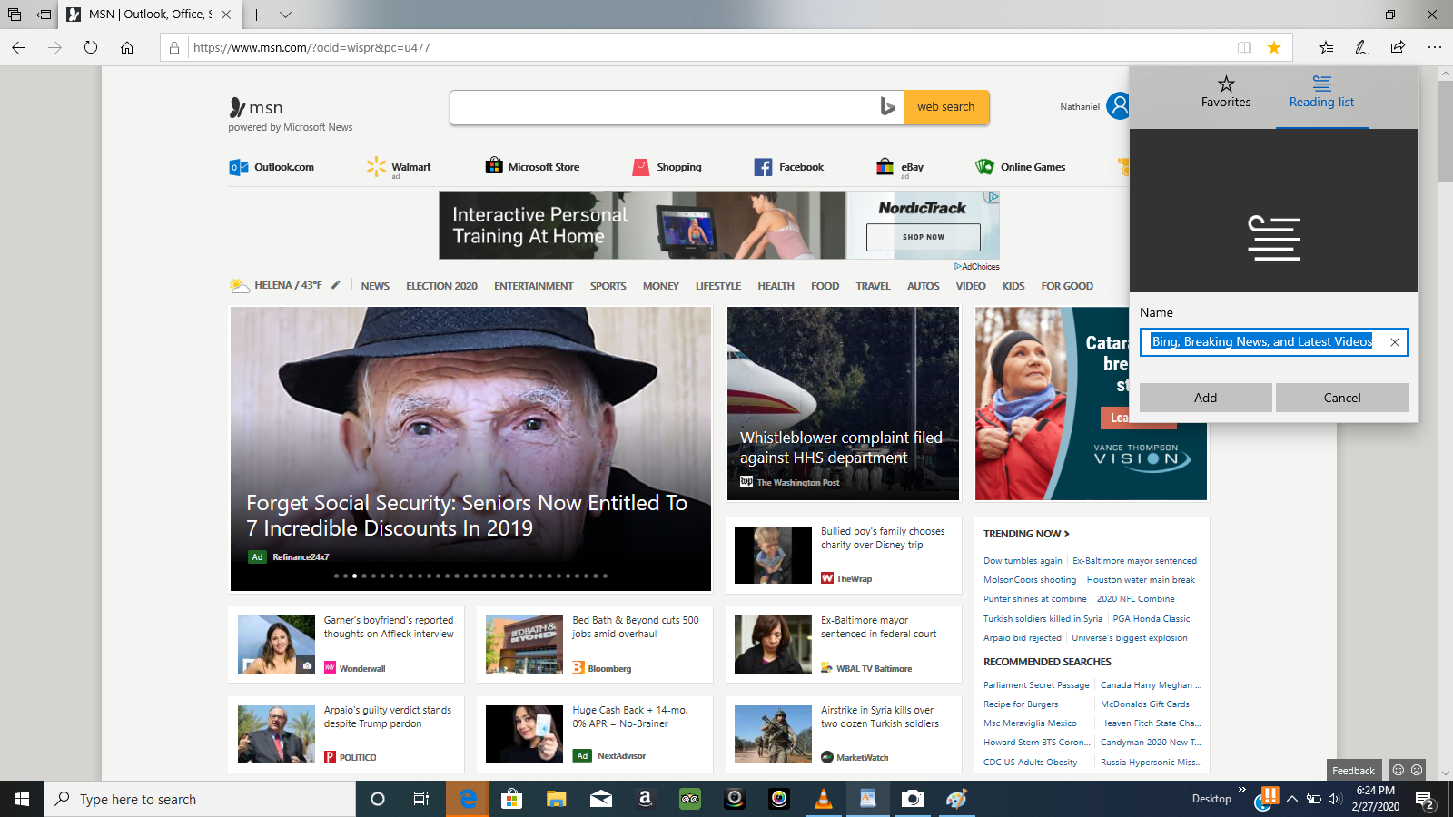Viewport: 1453px width, 817px height.
Task: Click the address bar URL
Action: point(311,47)
